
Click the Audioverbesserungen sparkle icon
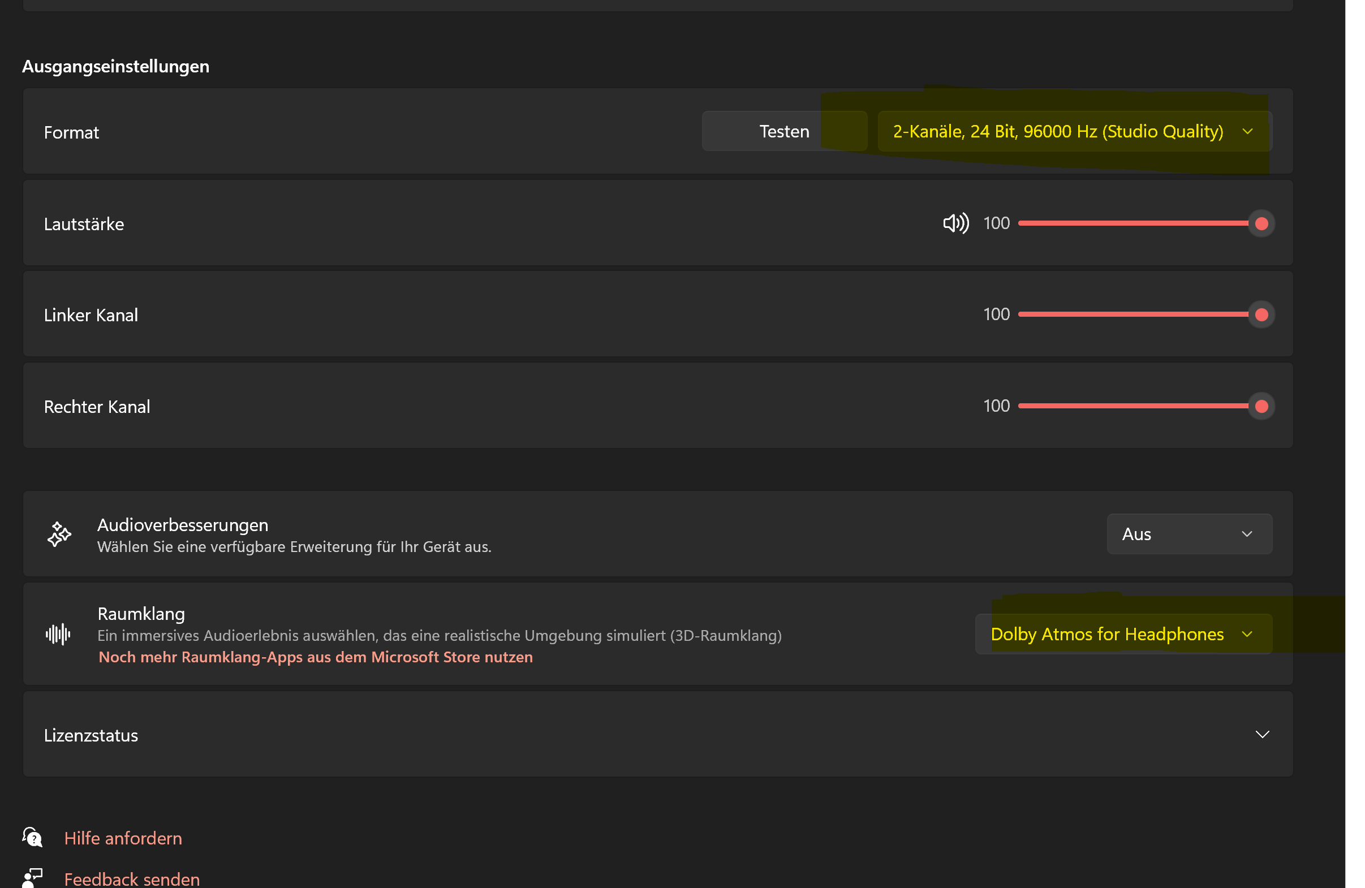(x=59, y=534)
